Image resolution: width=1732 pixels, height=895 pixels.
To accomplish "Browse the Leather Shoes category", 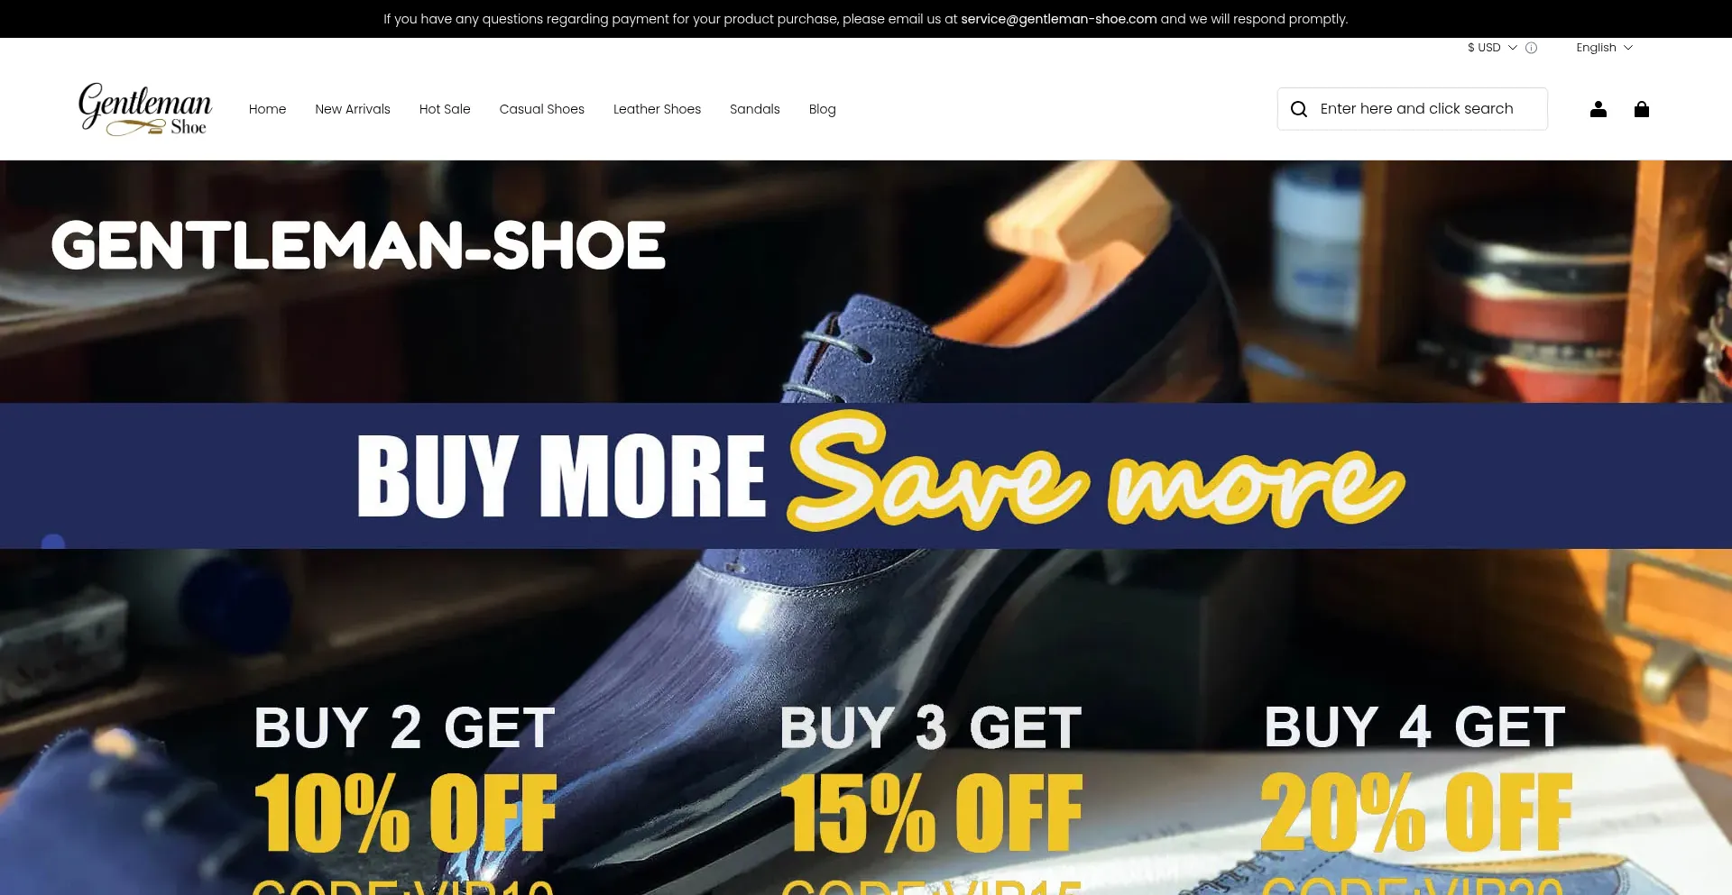I will click(x=657, y=109).
